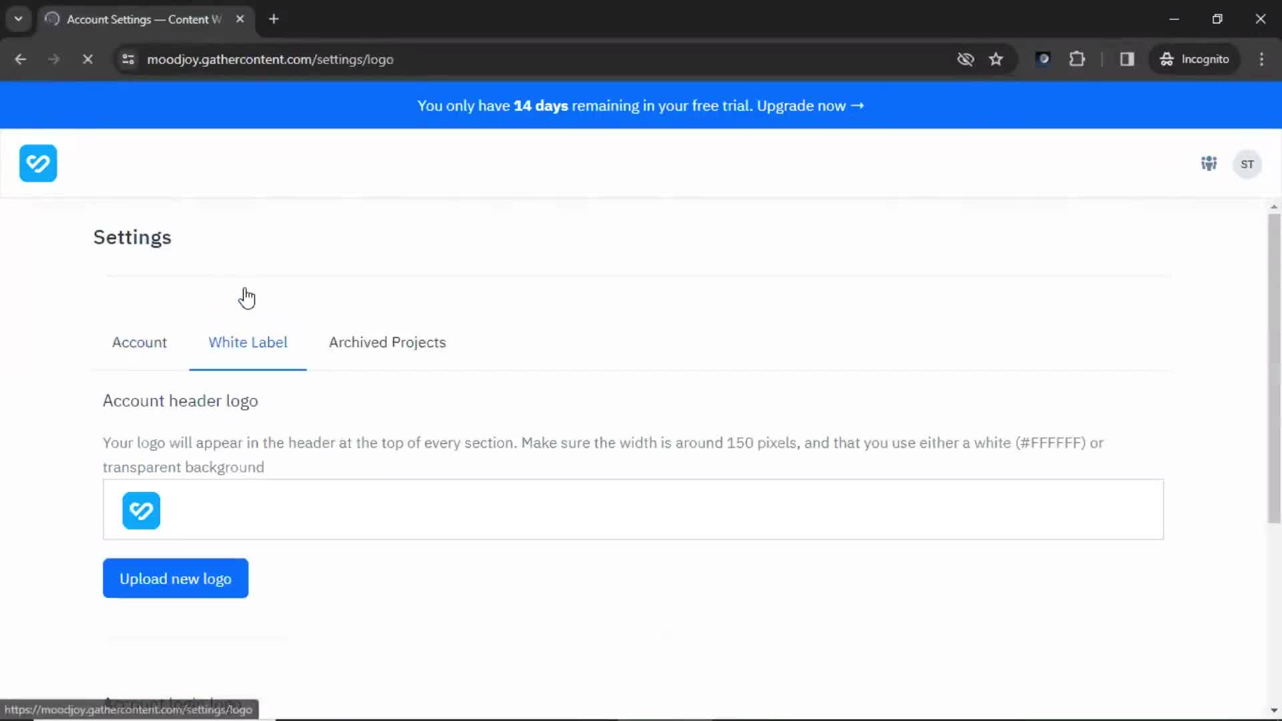Select the Archived Projects tab
The image size is (1282, 721).
pyautogui.click(x=387, y=342)
